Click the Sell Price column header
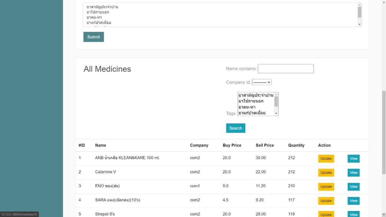The height and width of the screenshot is (217, 386). pos(265,145)
